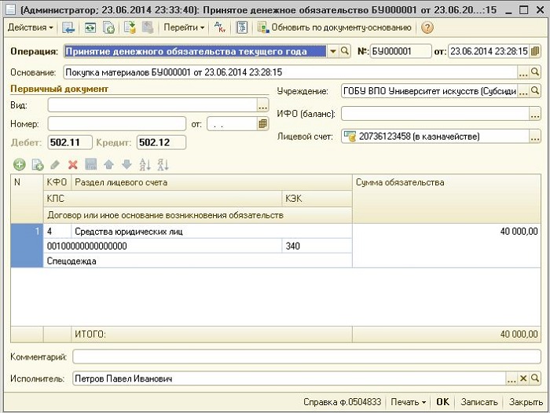Image resolution: width=550 pixels, height=413 pixels.
Task: Click the copy document toolbar icon
Action: 108,27
